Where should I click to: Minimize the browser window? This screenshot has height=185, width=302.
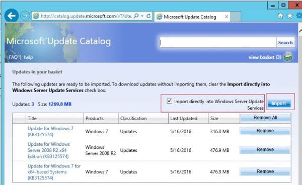(272, 5)
